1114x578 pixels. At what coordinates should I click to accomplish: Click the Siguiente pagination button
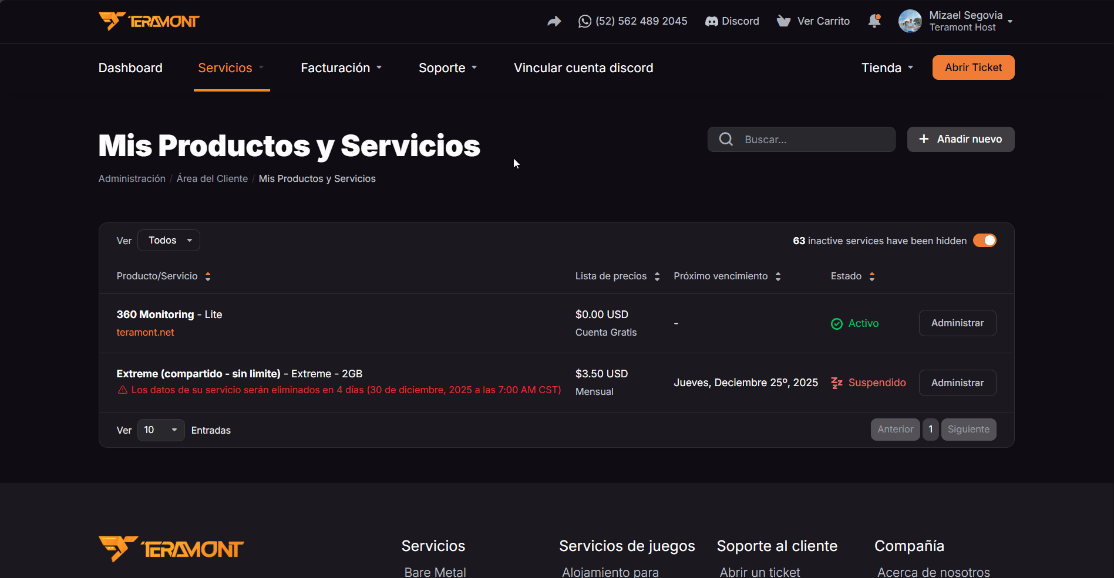(x=968, y=430)
